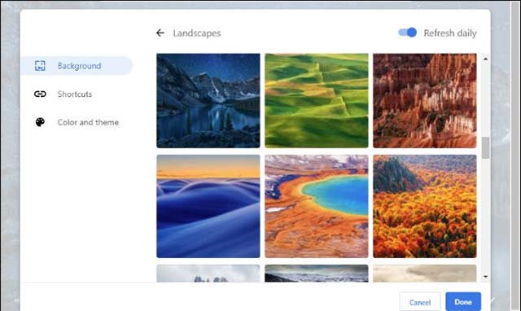Click the Landscapes collection title

pos(197,33)
